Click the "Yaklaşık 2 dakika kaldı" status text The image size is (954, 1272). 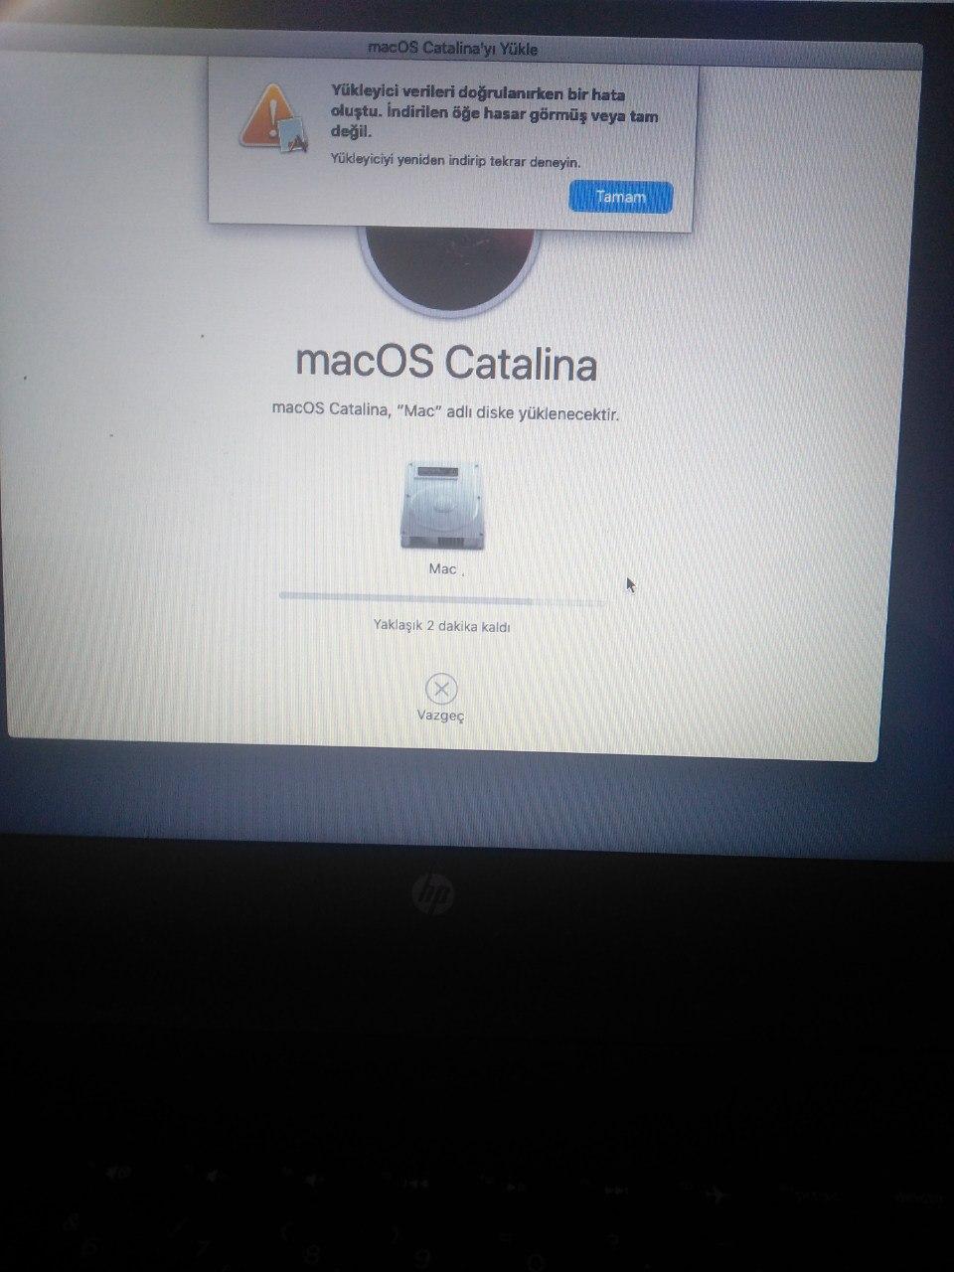click(x=442, y=627)
